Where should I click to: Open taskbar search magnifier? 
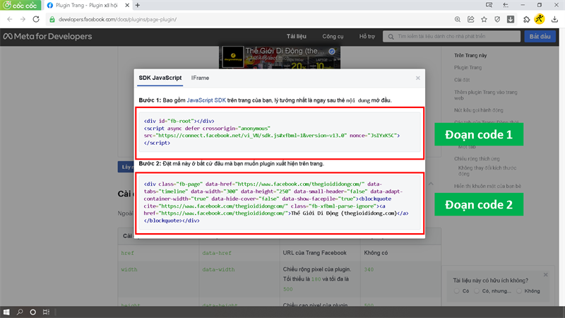[20, 312]
